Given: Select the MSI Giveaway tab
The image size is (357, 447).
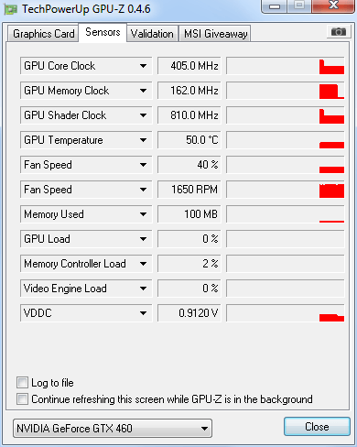Looking at the screenshot, I should (215, 34).
